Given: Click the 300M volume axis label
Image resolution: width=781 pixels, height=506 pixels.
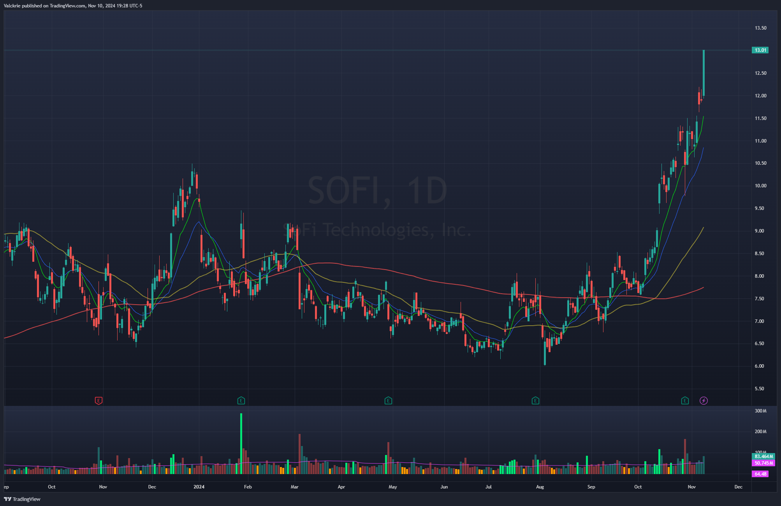Looking at the screenshot, I should click(x=760, y=411).
